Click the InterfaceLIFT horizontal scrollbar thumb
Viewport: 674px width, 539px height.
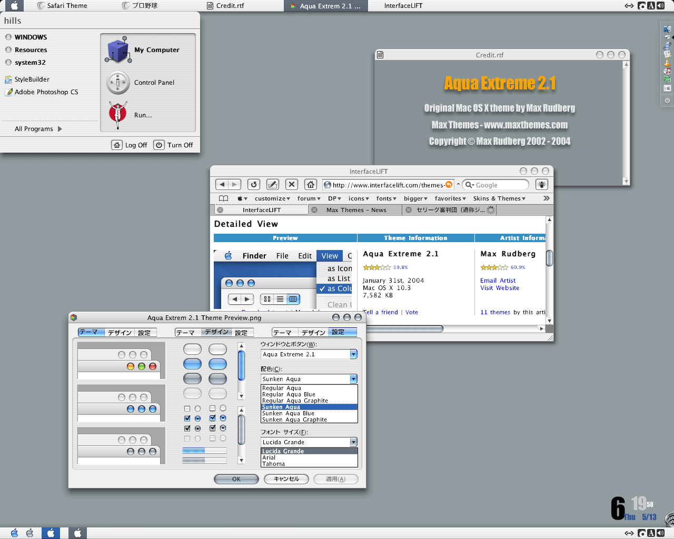point(404,328)
